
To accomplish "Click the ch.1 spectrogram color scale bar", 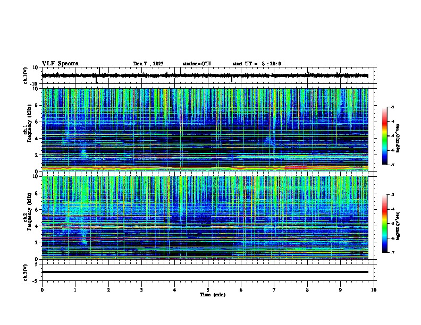I will pos(384,136).
